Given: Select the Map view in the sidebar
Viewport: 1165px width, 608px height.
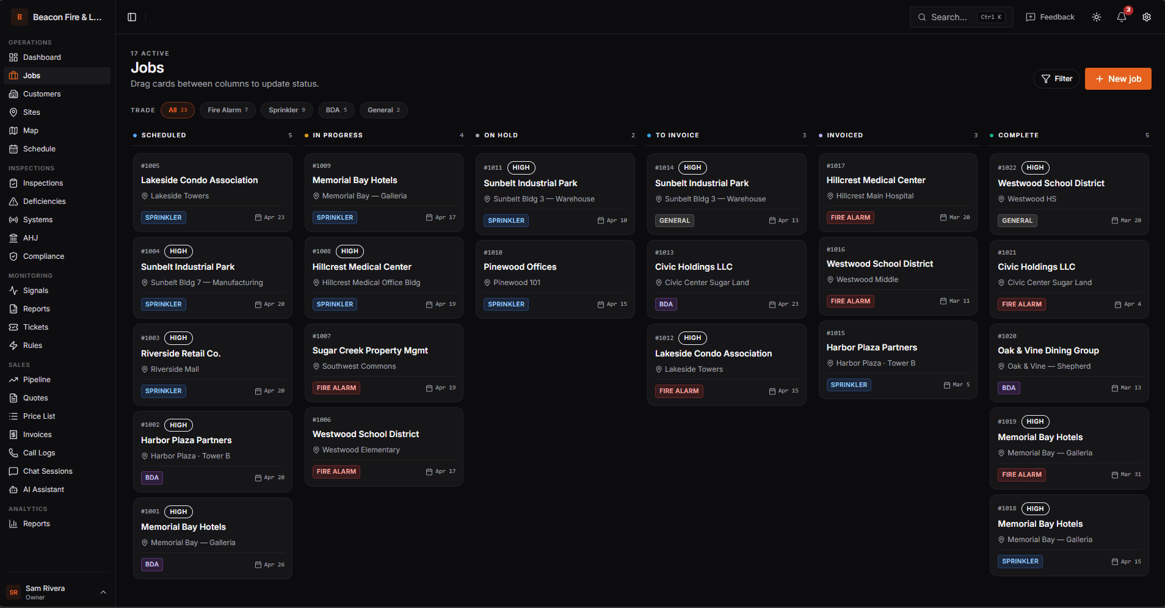Looking at the screenshot, I should coord(29,130).
